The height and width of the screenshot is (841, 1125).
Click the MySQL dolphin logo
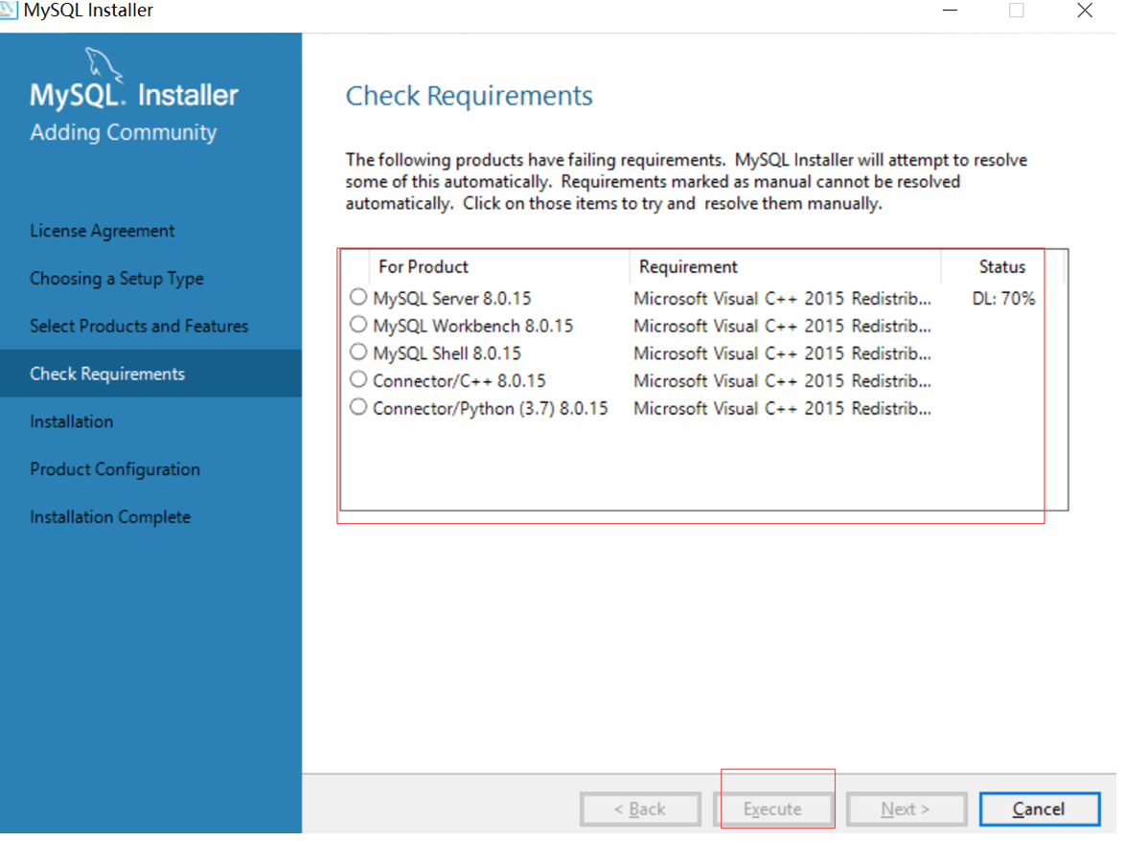point(104,65)
